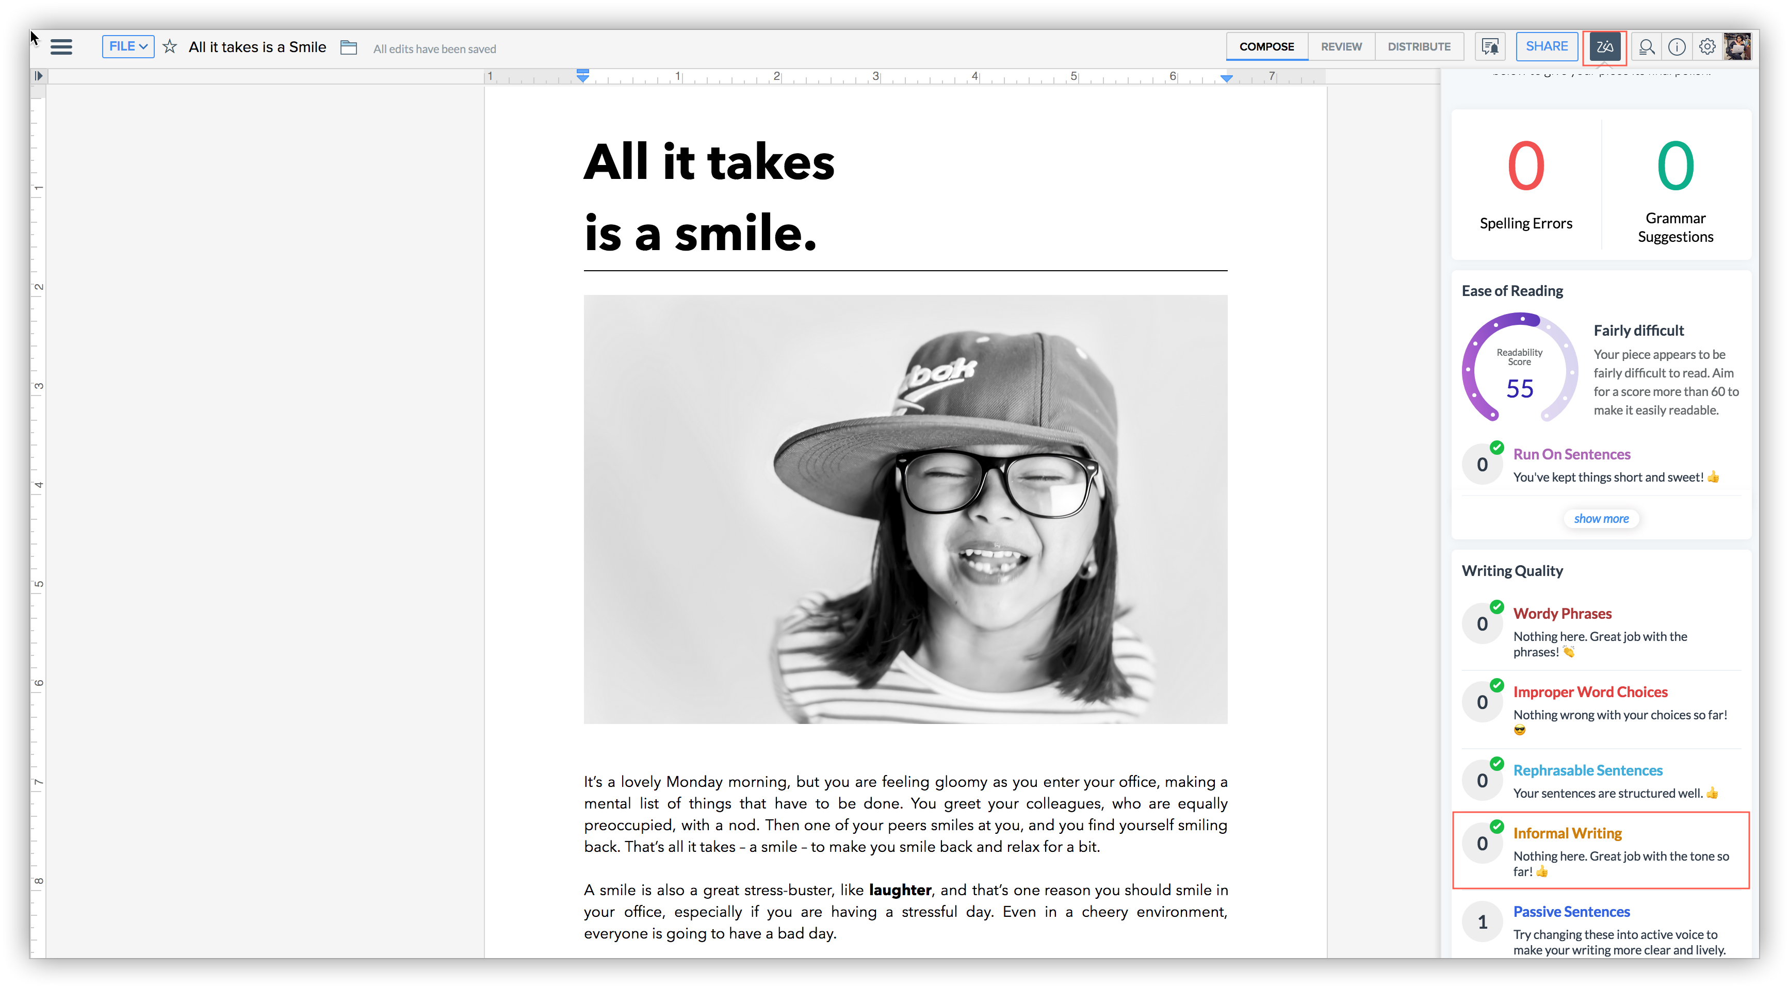Open the Informal Writing item
The width and height of the screenshot is (1789, 988).
pyautogui.click(x=1568, y=833)
